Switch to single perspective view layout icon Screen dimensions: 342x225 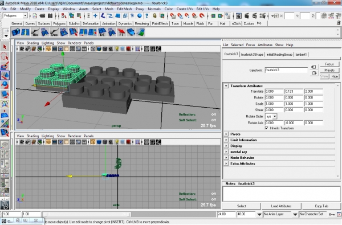point(5,144)
